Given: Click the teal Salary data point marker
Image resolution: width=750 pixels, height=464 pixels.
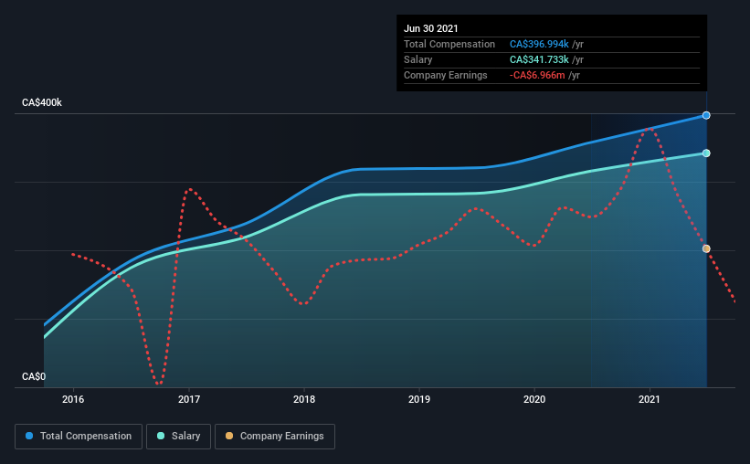Looking at the screenshot, I should pyautogui.click(x=706, y=153).
